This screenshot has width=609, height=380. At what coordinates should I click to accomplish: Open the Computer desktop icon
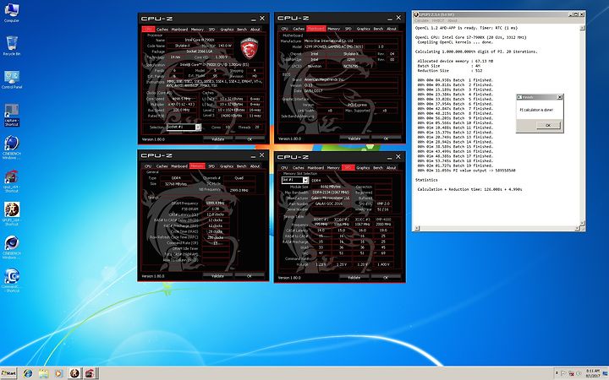pos(11,13)
